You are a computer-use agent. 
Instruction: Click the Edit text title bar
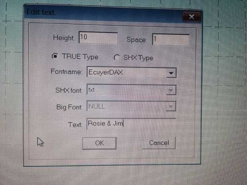tap(103, 14)
